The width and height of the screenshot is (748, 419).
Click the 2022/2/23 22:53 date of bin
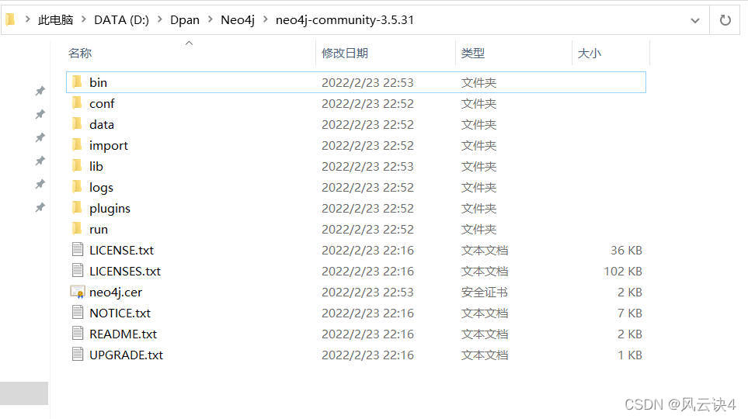pos(368,82)
